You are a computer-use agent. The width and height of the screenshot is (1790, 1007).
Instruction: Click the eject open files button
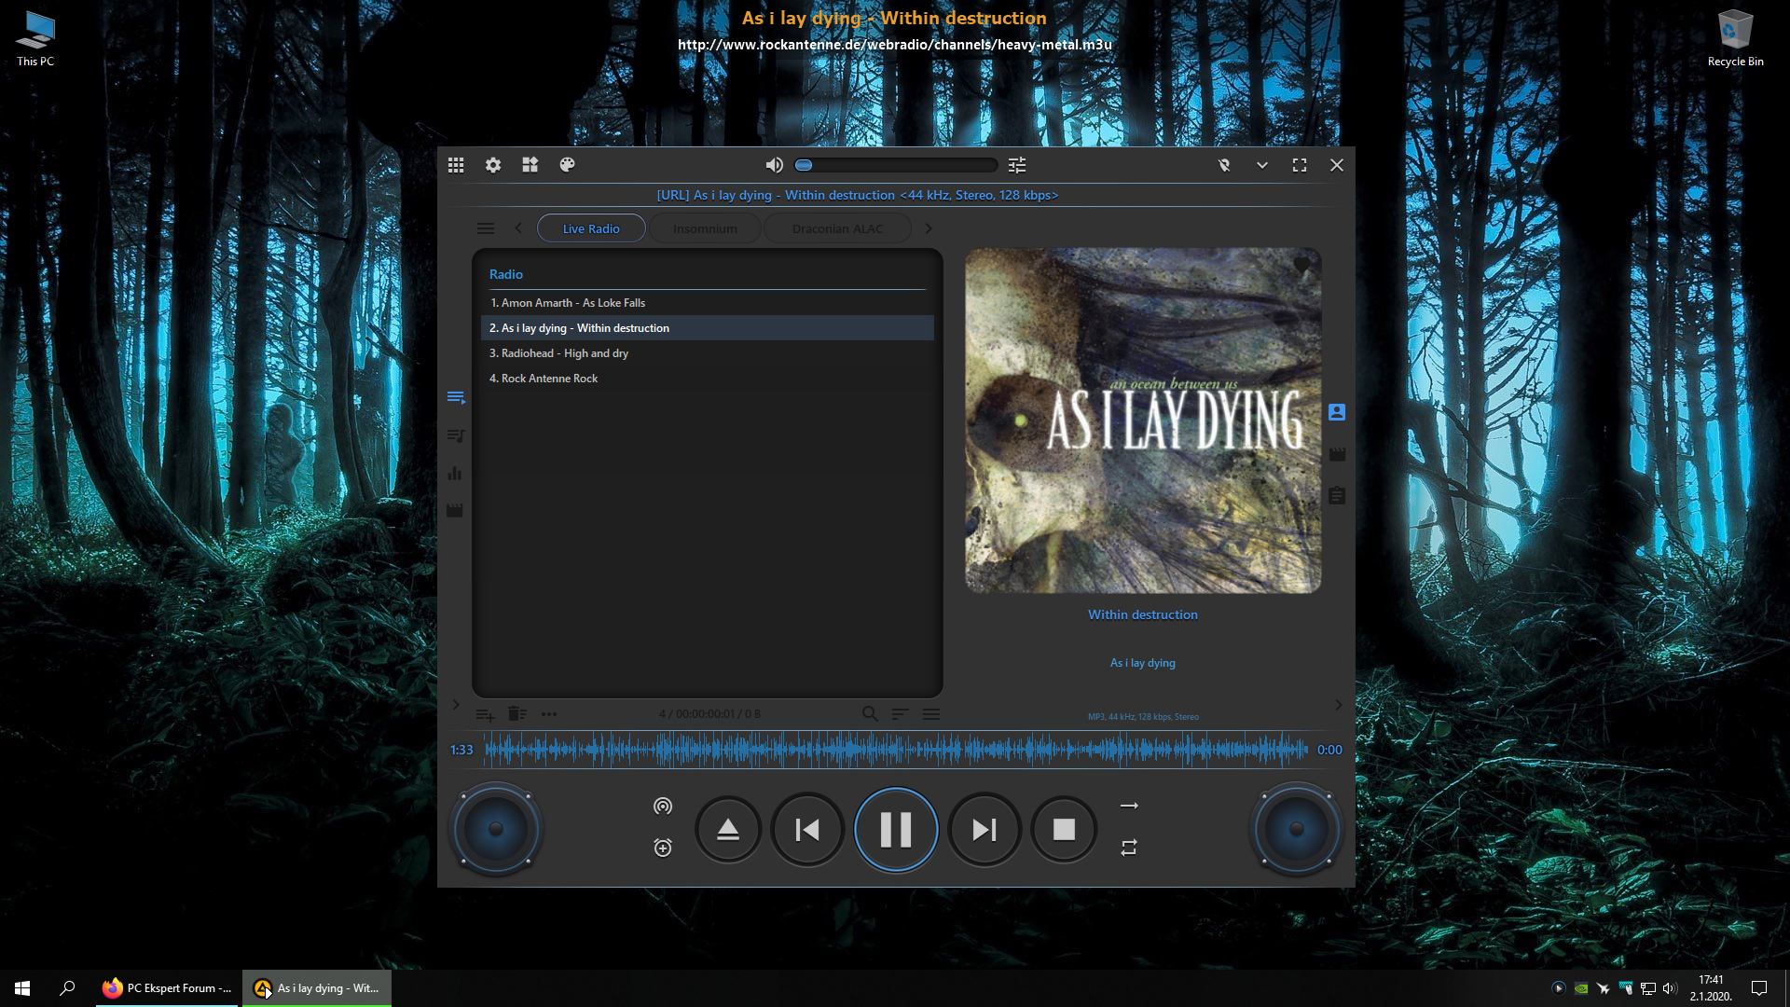tap(728, 830)
